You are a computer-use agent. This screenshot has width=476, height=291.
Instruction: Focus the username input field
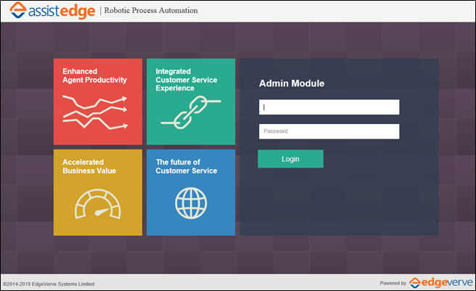(x=329, y=107)
